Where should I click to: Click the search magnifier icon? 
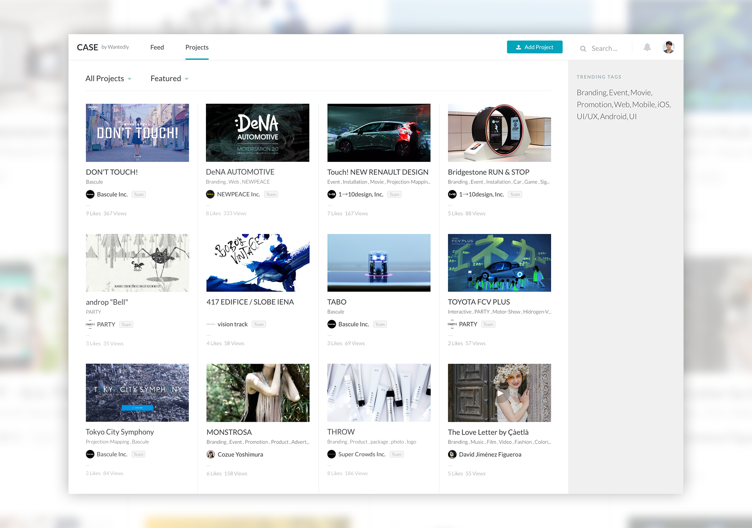pyautogui.click(x=583, y=49)
